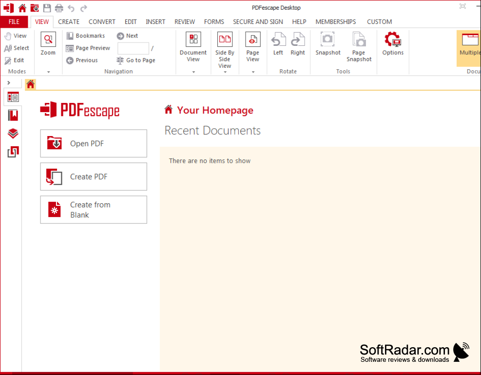This screenshot has height=375, width=481.
Task: Select the View hand mode
Action: [x=16, y=36]
